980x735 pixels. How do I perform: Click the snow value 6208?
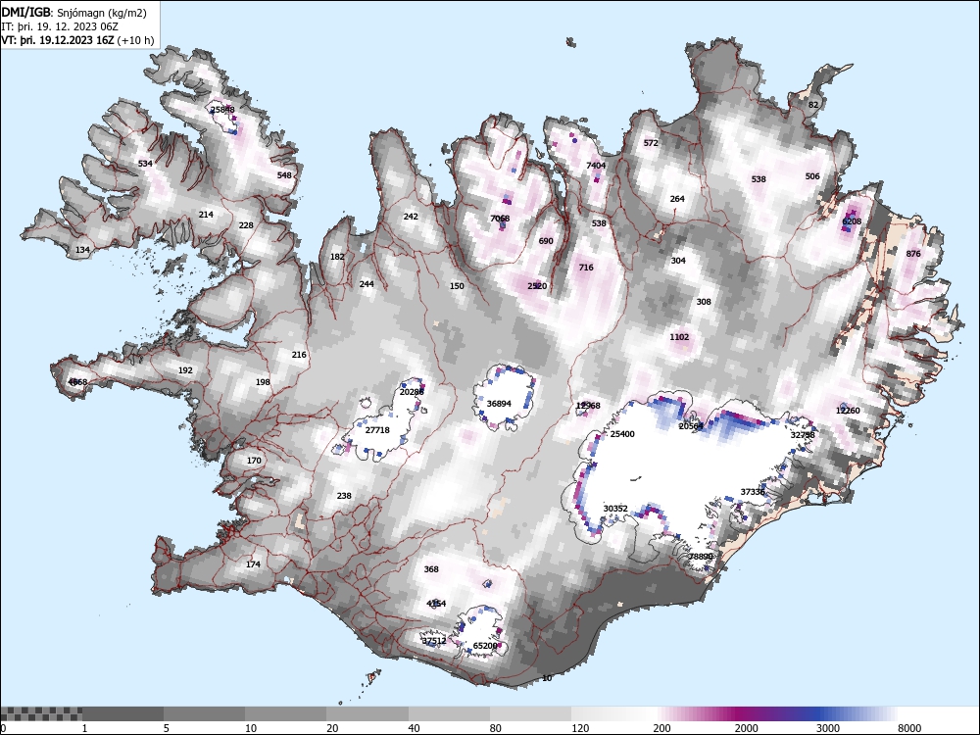pos(852,221)
